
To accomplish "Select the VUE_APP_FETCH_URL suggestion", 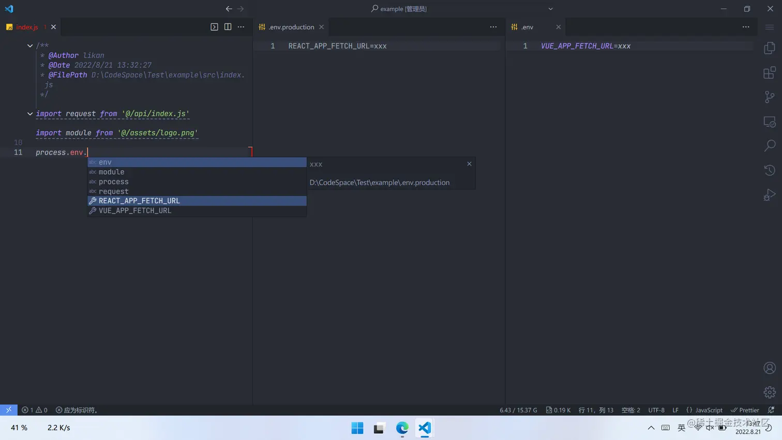I will pos(197,210).
